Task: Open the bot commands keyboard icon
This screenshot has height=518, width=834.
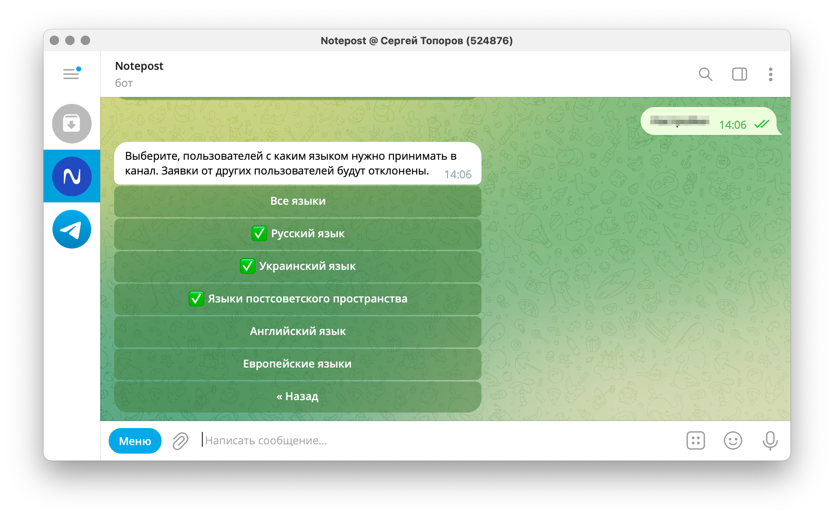Action: [695, 441]
